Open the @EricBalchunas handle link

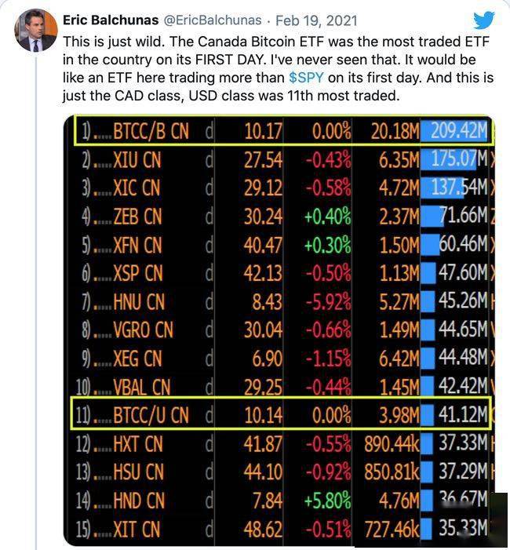[213, 20]
